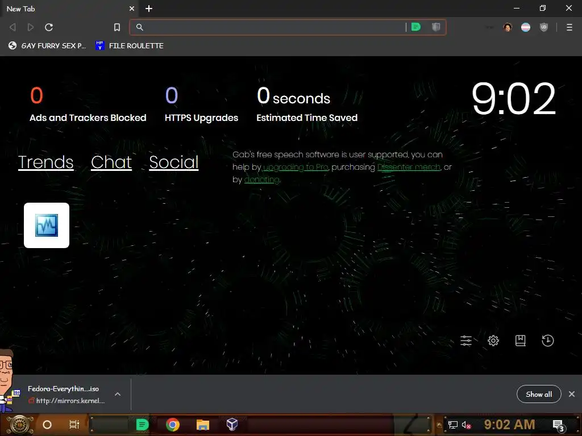
Task: Open the network icon in the system tray
Action: pos(452,425)
